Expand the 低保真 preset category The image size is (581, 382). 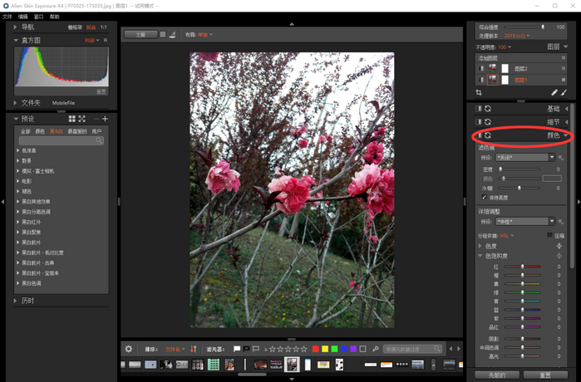[x=18, y=150]
